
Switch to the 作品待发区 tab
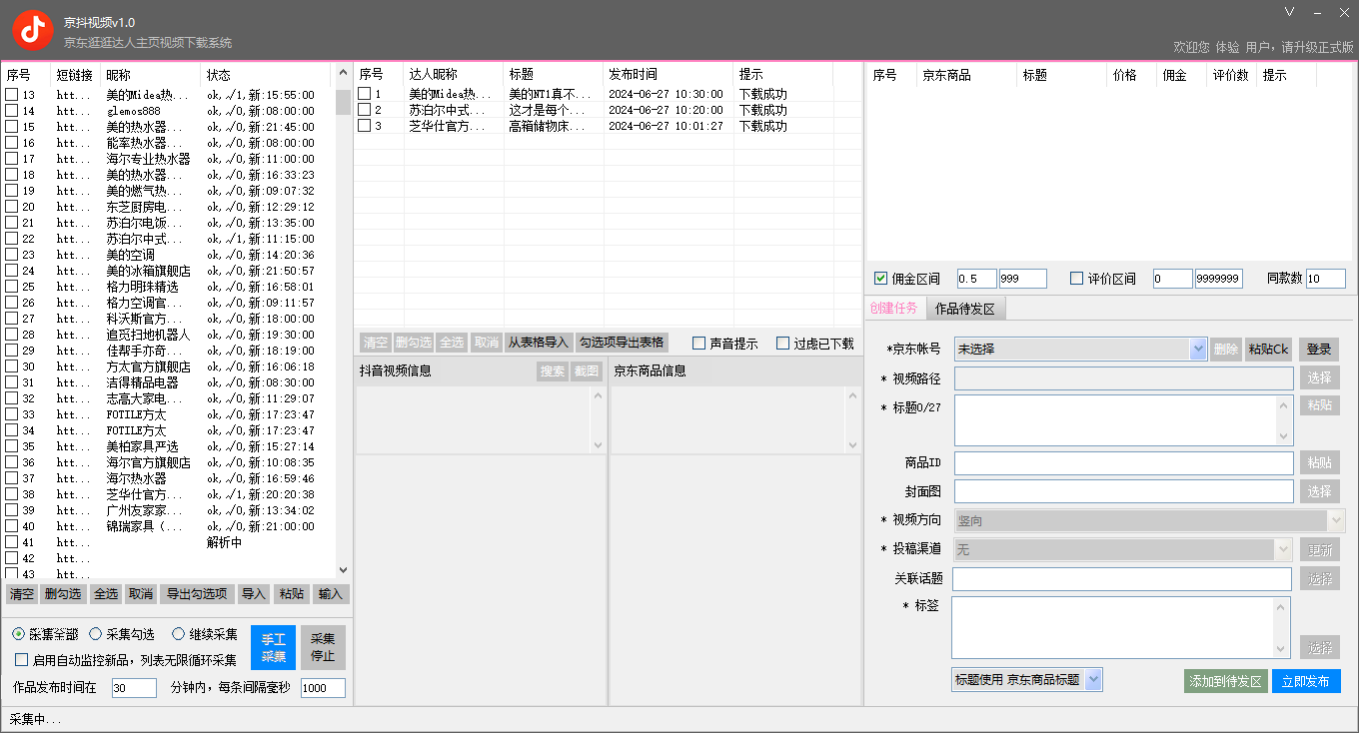pyautogui.click(x=965, y=309)
